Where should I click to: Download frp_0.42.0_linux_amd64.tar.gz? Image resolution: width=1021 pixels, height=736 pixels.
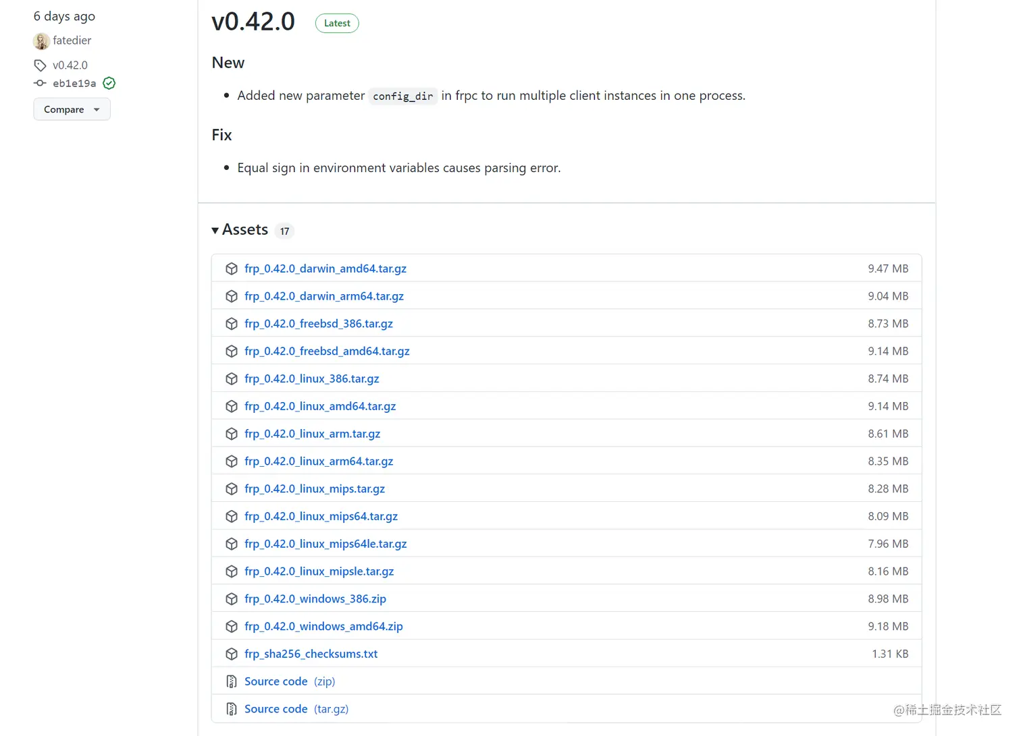click(x=320, y=406)
